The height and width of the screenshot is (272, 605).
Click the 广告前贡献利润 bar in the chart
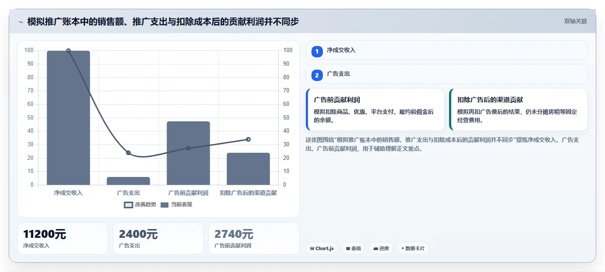pyautogui.click(x=188, y=153)
